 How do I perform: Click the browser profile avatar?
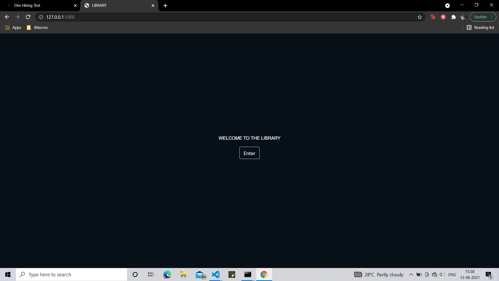[x=464, y=17]
